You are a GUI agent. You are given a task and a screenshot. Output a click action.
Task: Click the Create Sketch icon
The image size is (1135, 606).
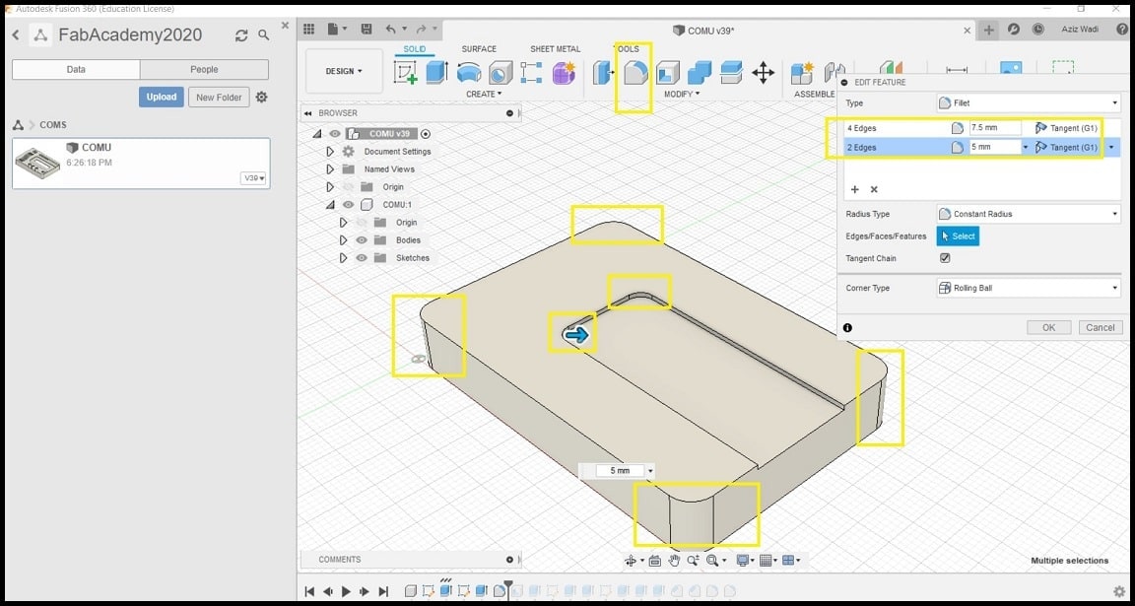(405, 72)
